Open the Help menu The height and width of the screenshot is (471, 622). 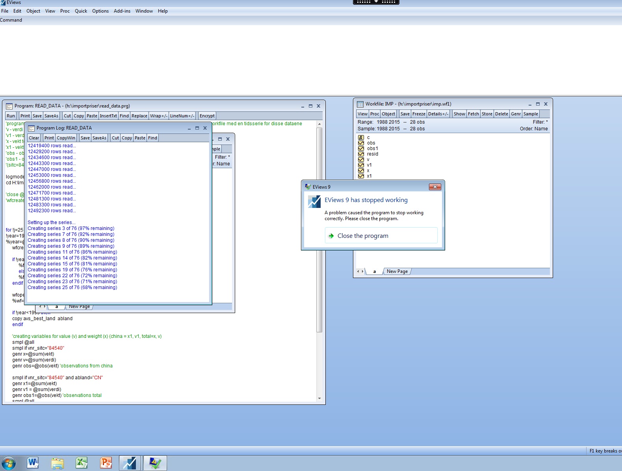pyautogui.click(x=163, y=11)
